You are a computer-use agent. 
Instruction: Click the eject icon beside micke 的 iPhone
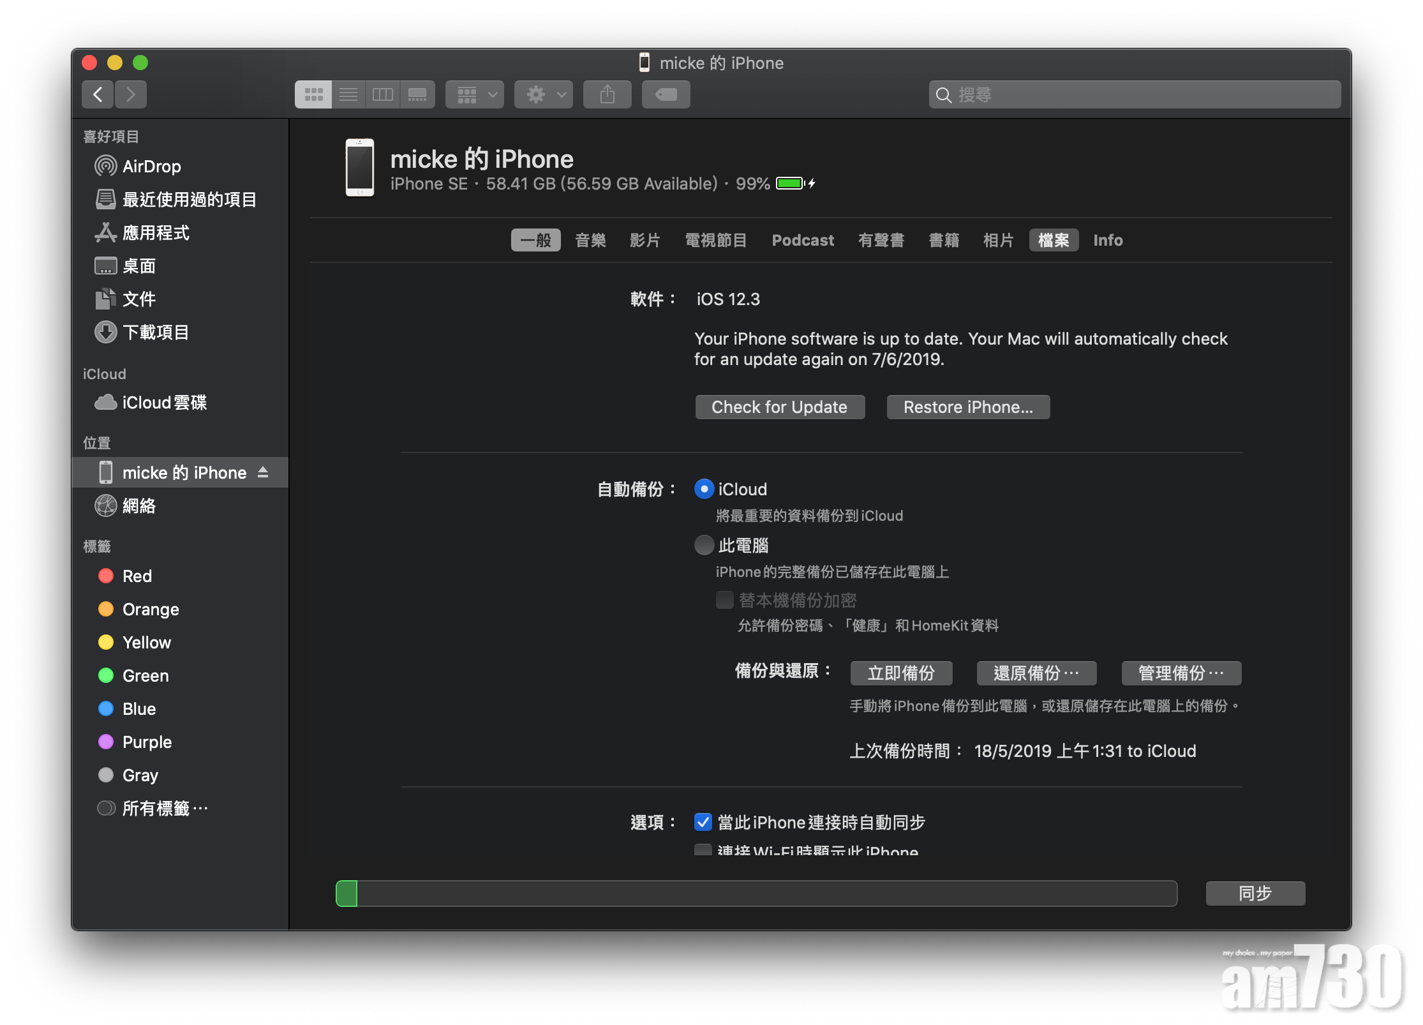pyautogui.click(x=263, y=472)
